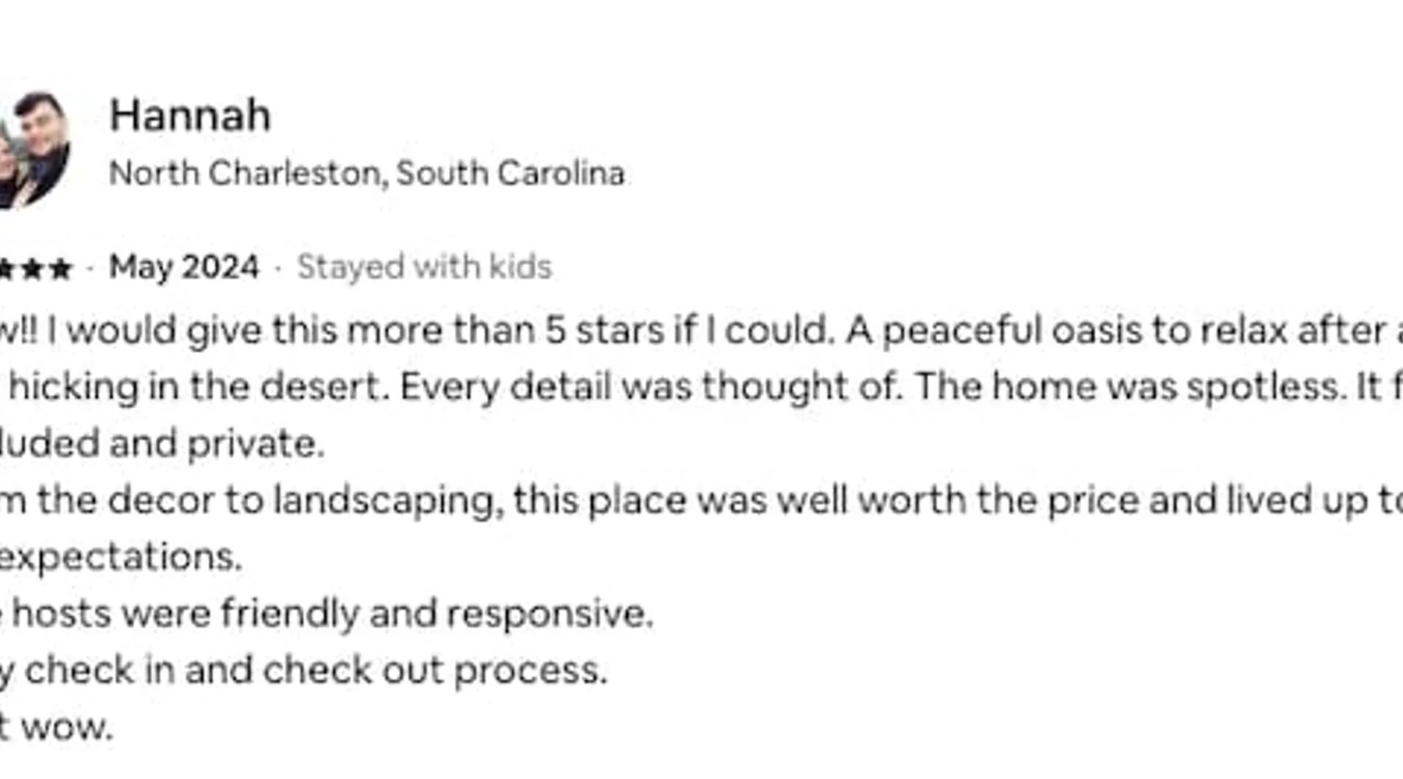Screen dimensions: 1403x779
Task: Click the sentence about giving more than 5 stars
Action: (436, 330)
